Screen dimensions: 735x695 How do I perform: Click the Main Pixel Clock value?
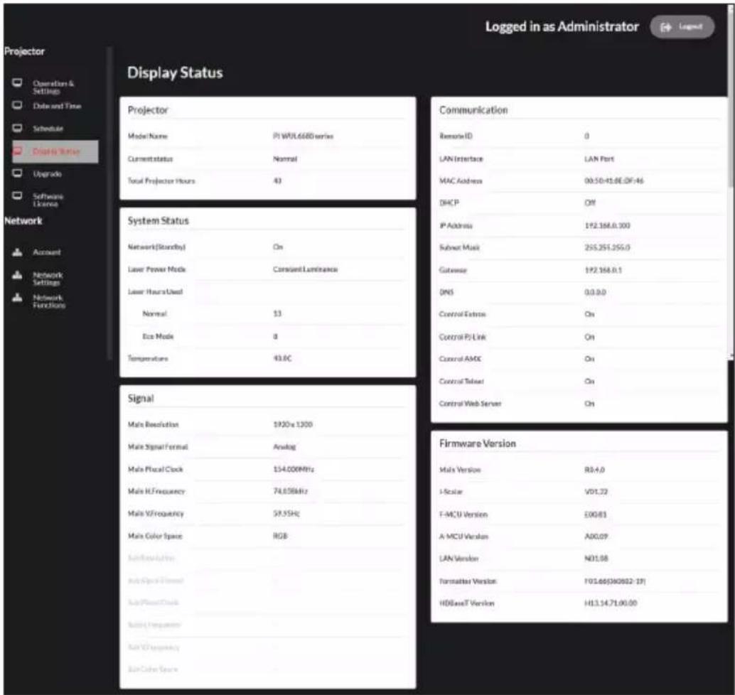coord(294,469)
